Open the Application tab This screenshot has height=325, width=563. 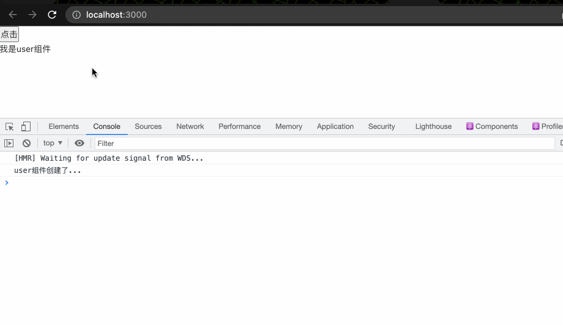[335, 126]
